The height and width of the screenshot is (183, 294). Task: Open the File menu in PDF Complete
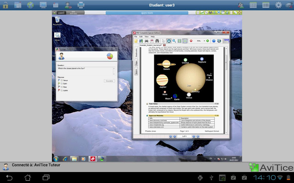pos(136,37)
